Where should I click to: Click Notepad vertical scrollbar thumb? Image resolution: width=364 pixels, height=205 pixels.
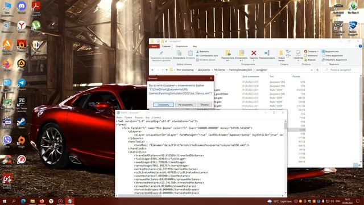tap(286, 125)
